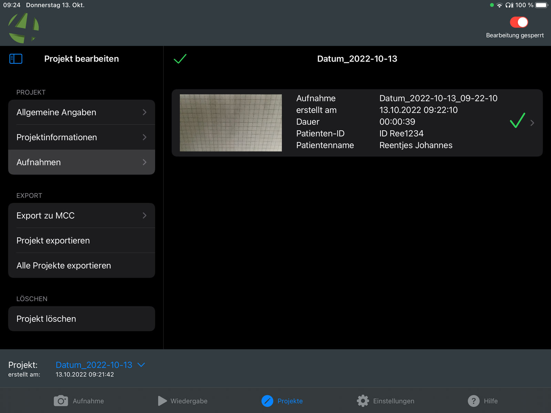Open Einstellungen via gear icon
Image resolution: width=551 pixels, height=413 pixels.
coord(363,401)
